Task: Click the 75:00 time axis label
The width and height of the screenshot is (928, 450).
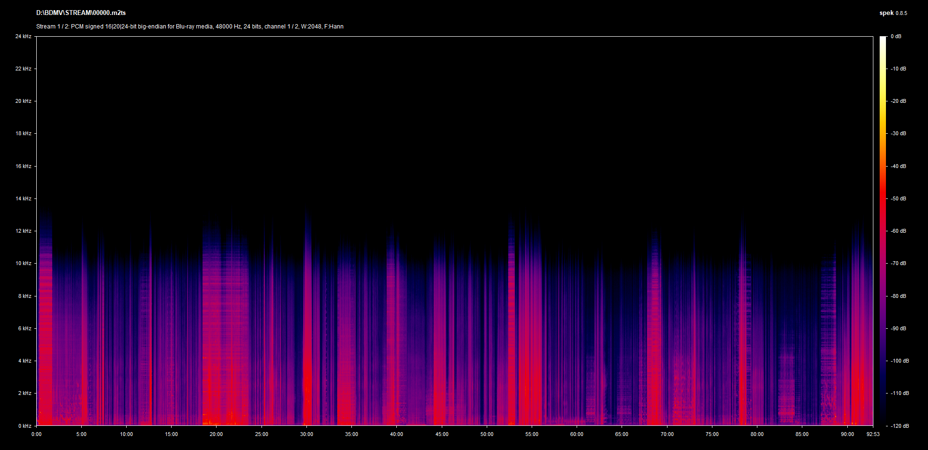Action: pos(712,434)
